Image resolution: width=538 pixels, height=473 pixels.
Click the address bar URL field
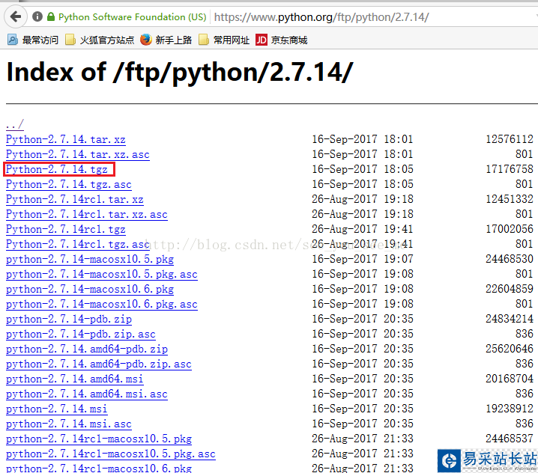point(374,16)
